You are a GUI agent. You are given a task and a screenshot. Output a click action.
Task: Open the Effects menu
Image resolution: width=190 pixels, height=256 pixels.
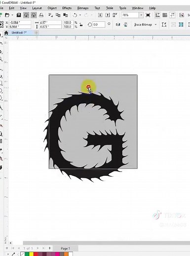coord(67,8)
